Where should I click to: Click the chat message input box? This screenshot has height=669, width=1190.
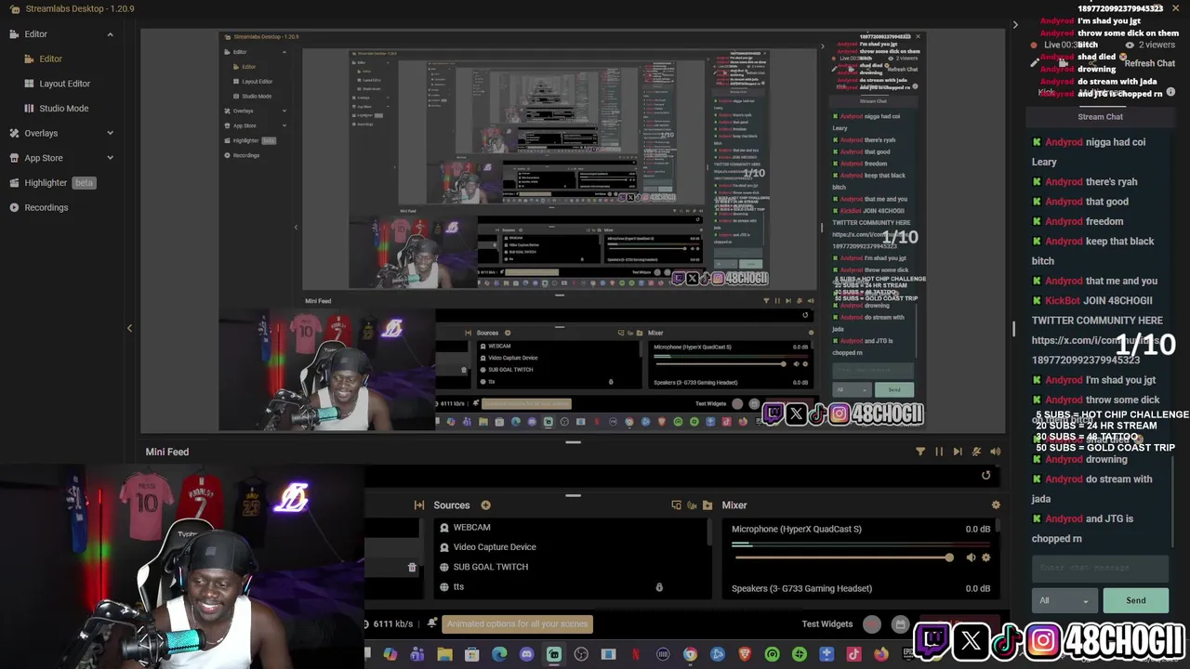1100,568
